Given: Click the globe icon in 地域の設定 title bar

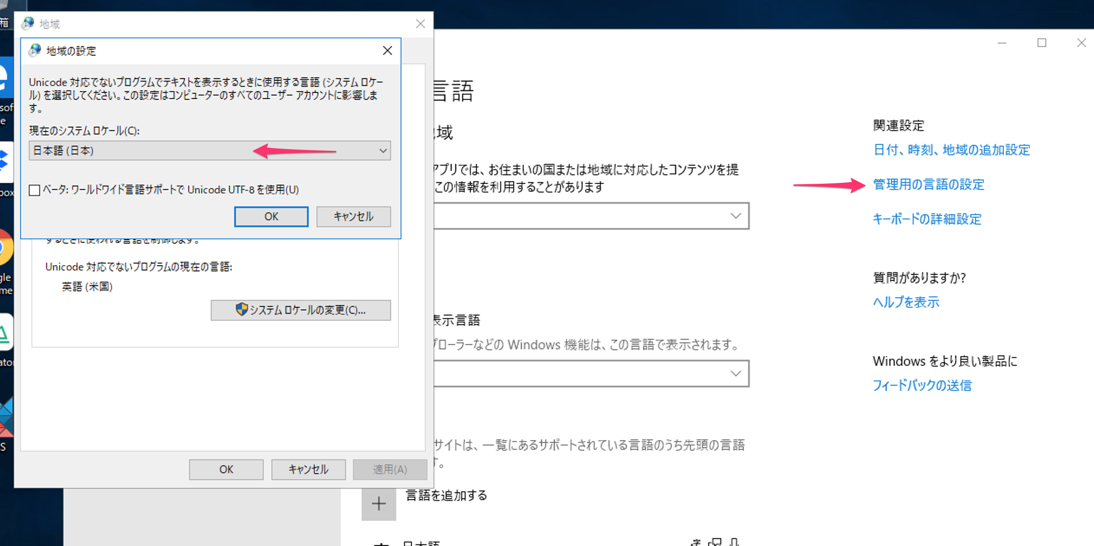Looking at the screenshot, I should click(35, 51).
